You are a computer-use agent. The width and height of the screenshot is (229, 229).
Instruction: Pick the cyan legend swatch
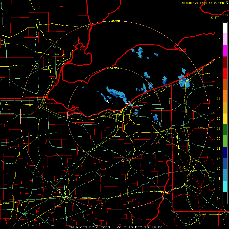(225, 187)
